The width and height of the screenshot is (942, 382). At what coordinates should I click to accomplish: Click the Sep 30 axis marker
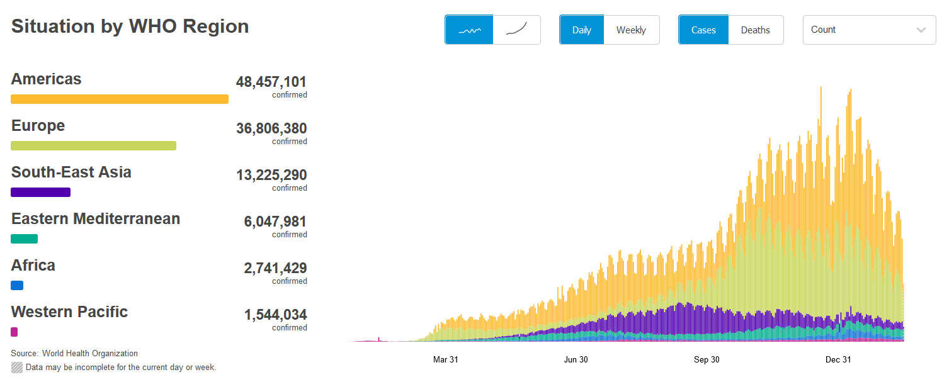click(x=706, y=359)
